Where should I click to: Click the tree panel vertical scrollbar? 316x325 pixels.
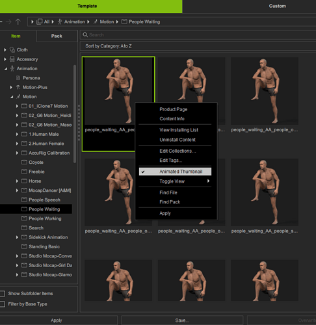[75, 114]
